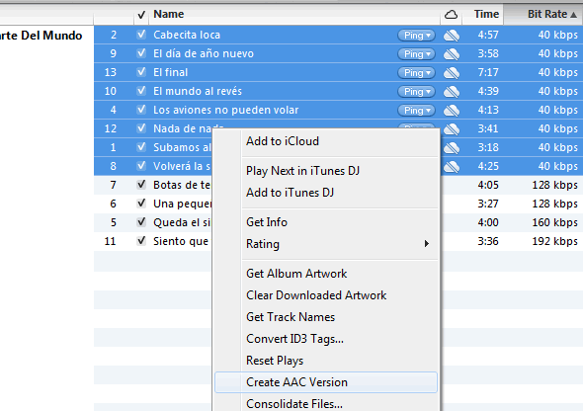Click the iCloud status icon for El final
This screenshot has height=411, width=583.
[452, 73]
